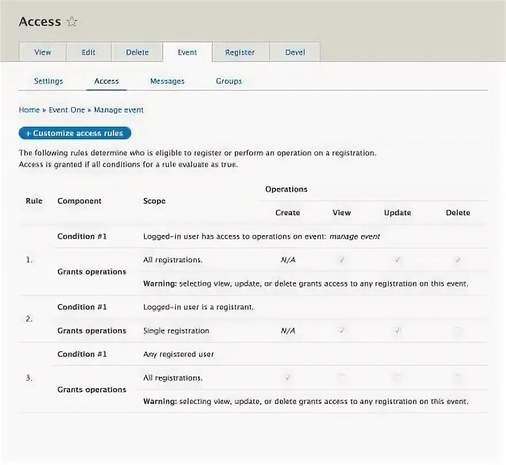Click rule 3 Create checkmark

coord(287,378)
